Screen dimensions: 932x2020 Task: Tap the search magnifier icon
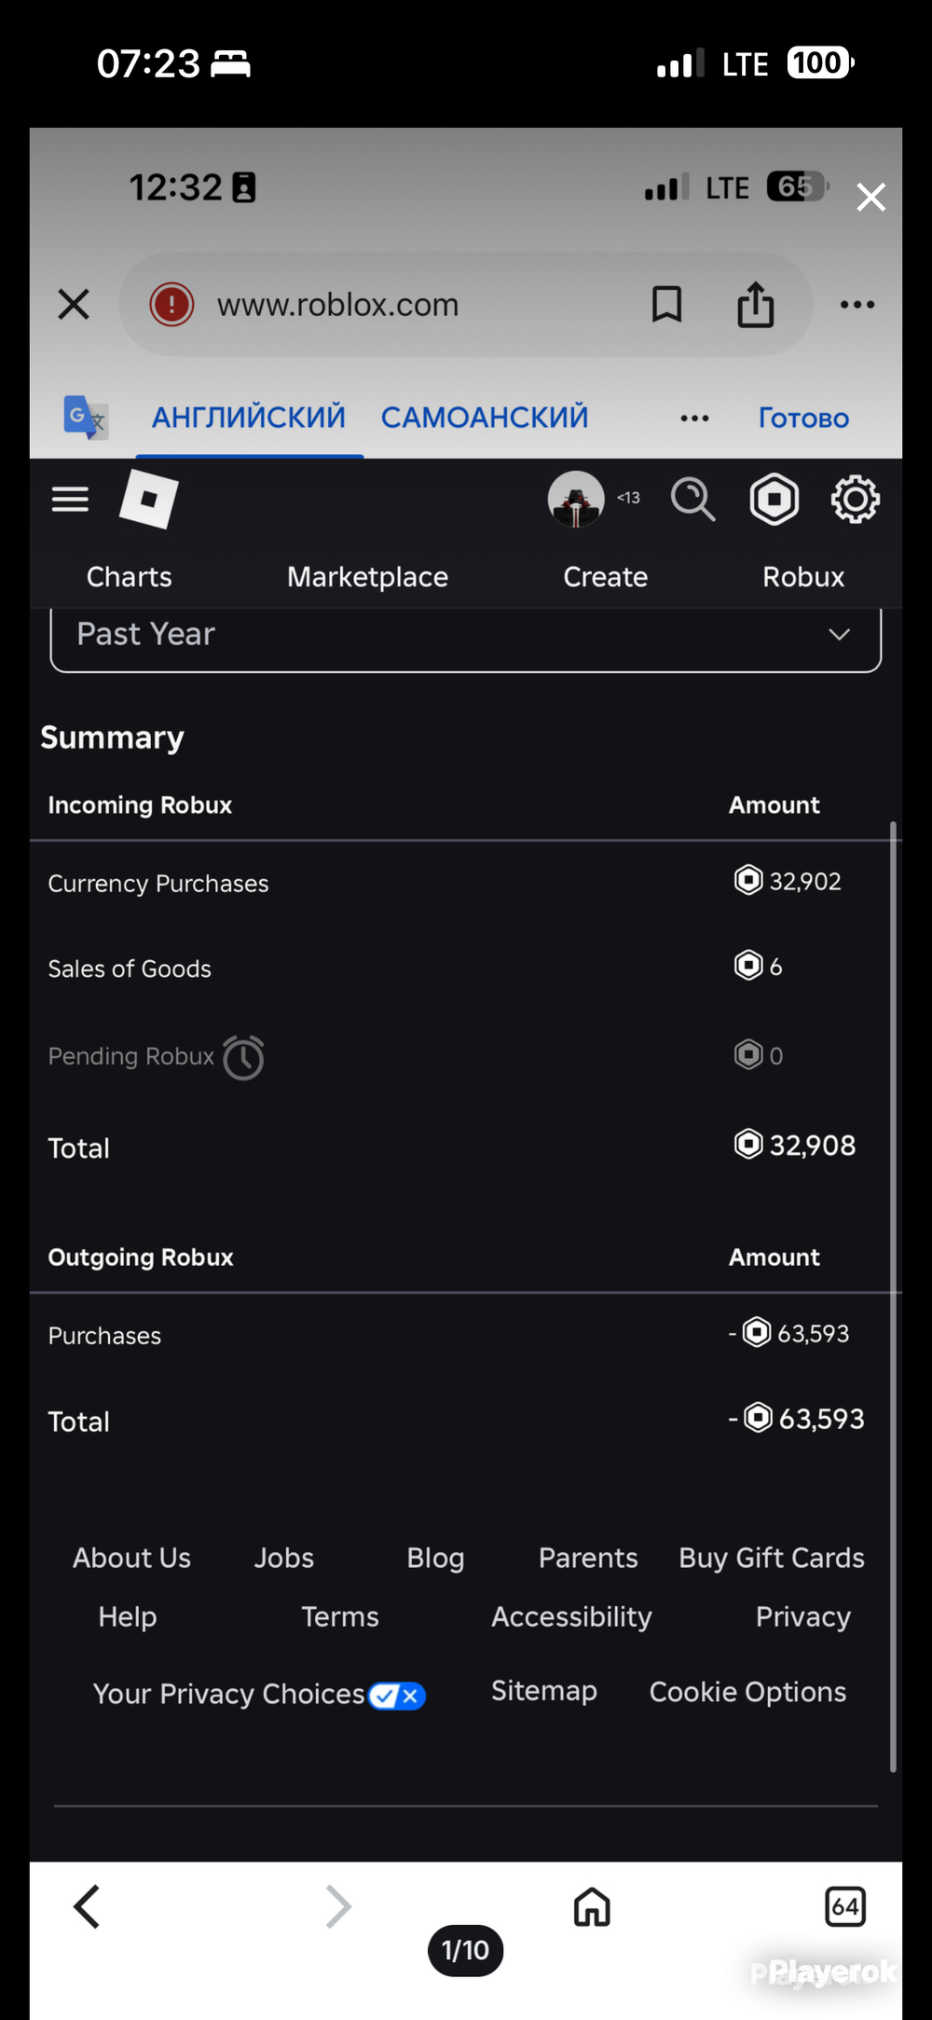pos(692,499)
